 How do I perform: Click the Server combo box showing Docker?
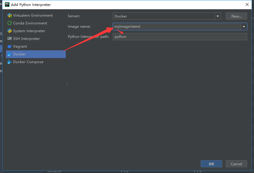coord(167,16)
